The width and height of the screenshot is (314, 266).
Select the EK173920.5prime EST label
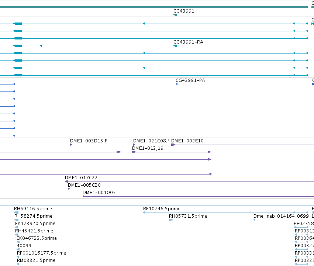click(x=35, y=224)
